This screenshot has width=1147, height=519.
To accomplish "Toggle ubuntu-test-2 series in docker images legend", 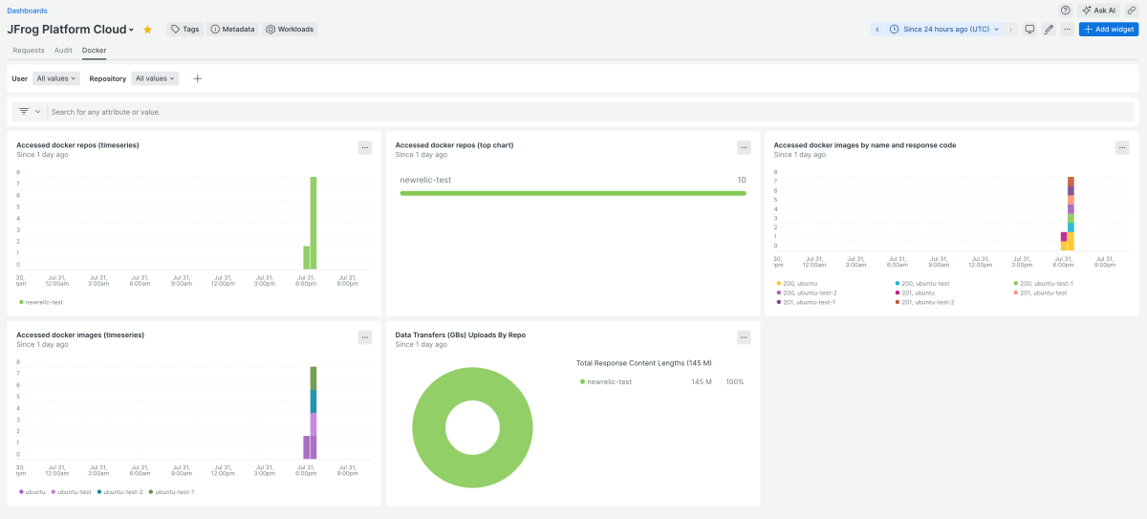I will tap(122, 491).
